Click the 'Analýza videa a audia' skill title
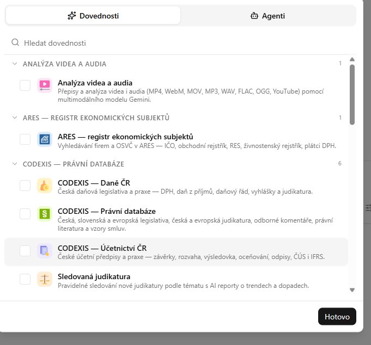Image resolution: width=371 pixels, height=345 pixels. 95,83
